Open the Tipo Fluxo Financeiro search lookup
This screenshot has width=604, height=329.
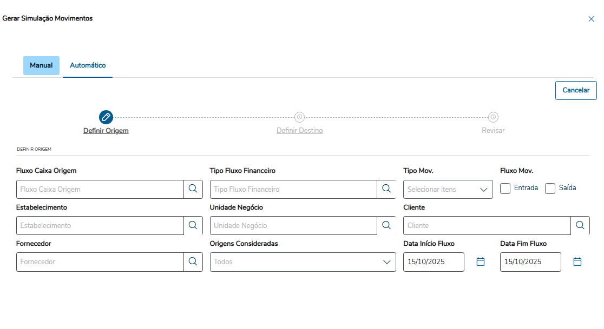click(386, 189)
